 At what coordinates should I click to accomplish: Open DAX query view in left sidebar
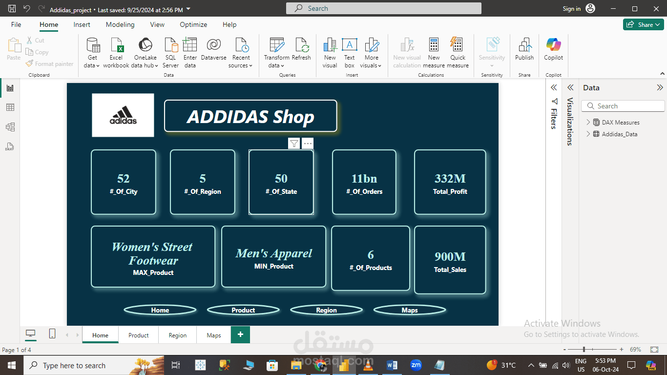point(10,146)
